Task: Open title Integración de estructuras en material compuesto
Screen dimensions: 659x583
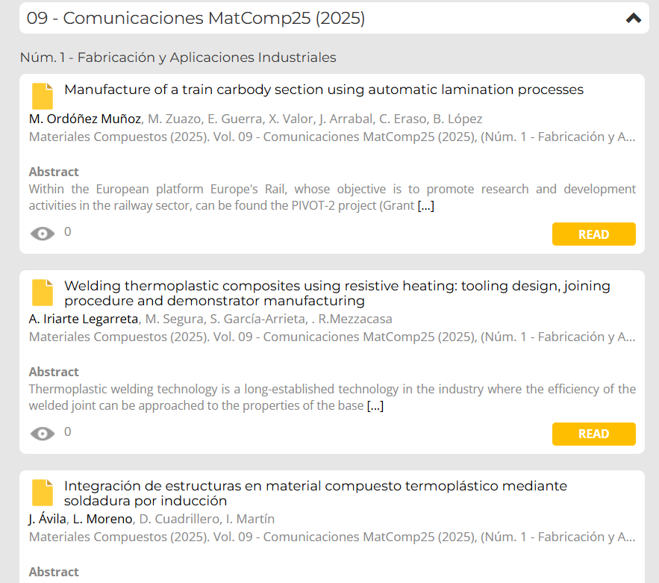Action: 316,493
